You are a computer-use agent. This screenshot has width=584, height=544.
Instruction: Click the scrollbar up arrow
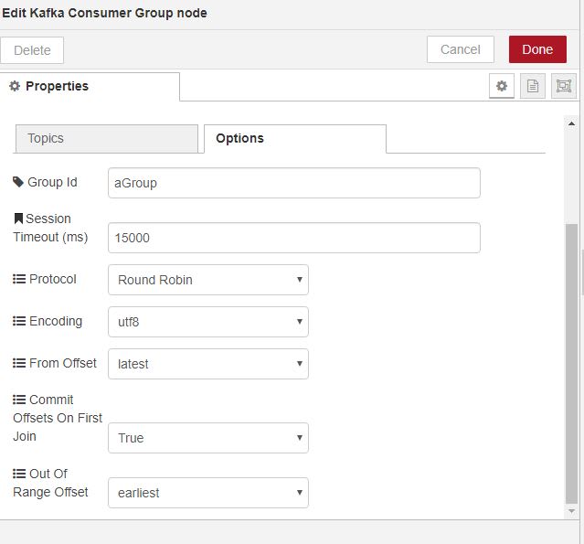[571, 123]
